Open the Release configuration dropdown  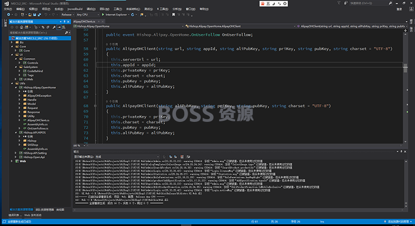(68, 14)
